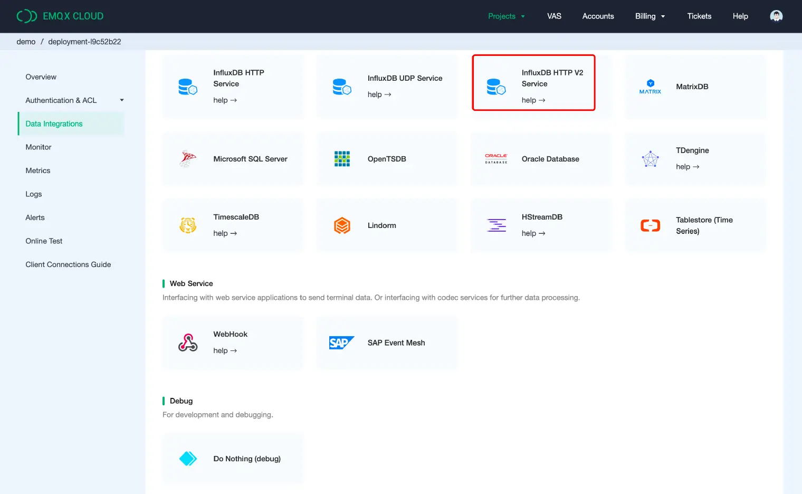
Task: Click the demo breadcrumb link
Action: 26,42
